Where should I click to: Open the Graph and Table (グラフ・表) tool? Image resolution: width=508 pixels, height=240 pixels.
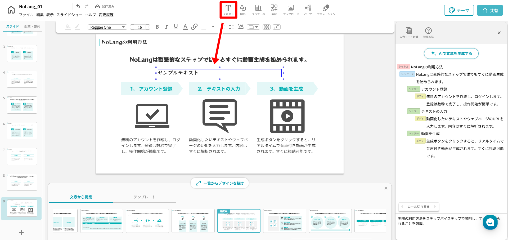(258, 10)
